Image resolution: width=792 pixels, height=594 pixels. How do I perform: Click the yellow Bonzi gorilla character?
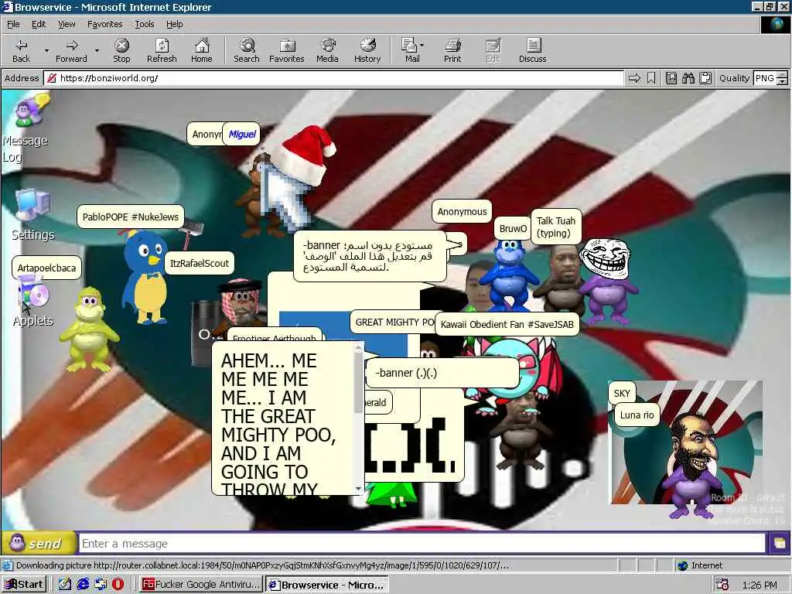pyautogui.click(x=90, y=329)
